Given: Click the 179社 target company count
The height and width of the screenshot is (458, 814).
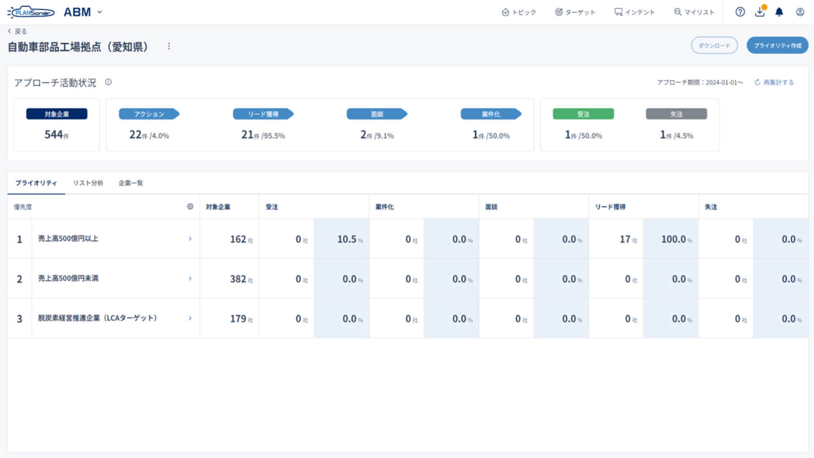Looking at the screenshot, I should click(241, 319).
